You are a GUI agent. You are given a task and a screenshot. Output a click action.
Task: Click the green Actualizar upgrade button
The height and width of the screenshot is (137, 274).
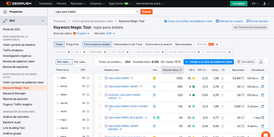pyautogui.click(x=239, y=3)
